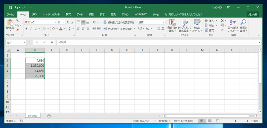Click the comma style icon
267x128 pixels.
(151, 29)
